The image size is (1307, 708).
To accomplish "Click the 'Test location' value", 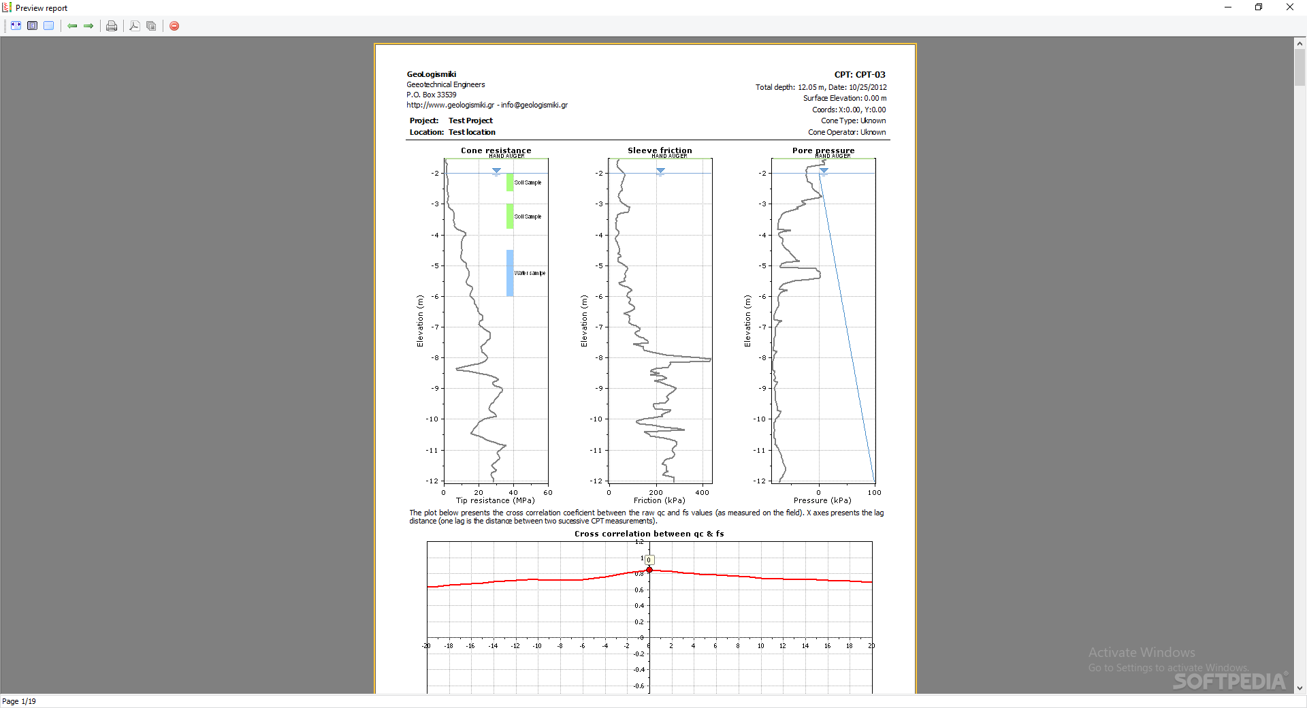I will point(472,132).
